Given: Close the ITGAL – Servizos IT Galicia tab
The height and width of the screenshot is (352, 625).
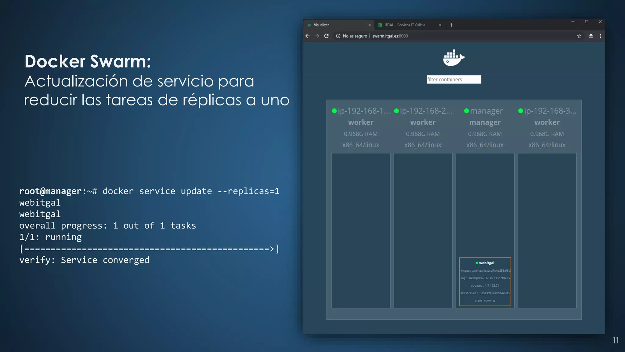Looking at the screenshot, I should pos(440,25).
